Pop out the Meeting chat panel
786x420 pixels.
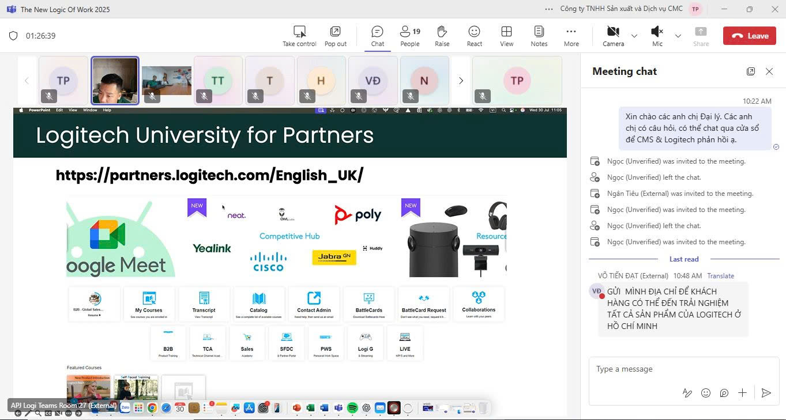(x=750, y=71)
